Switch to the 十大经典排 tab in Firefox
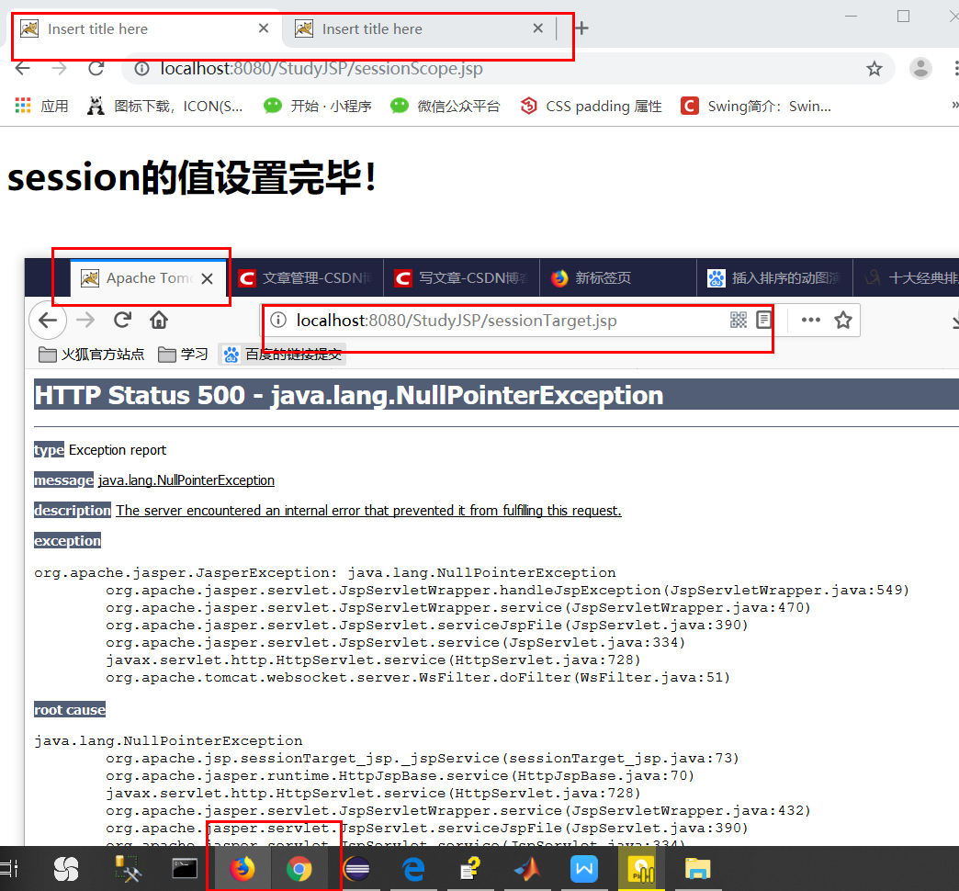The height and width of the screenshot is (891, 959). (907, 278)
